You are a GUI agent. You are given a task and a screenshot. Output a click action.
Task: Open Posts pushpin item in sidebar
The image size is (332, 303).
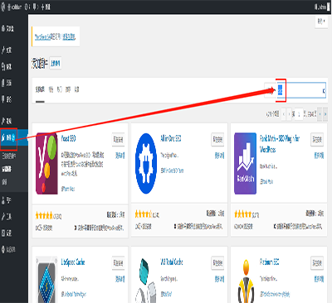point(7,50)
